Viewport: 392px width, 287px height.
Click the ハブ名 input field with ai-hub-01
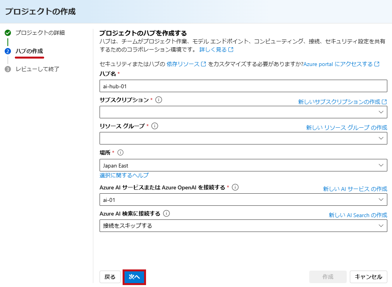(x=243, y=86)
